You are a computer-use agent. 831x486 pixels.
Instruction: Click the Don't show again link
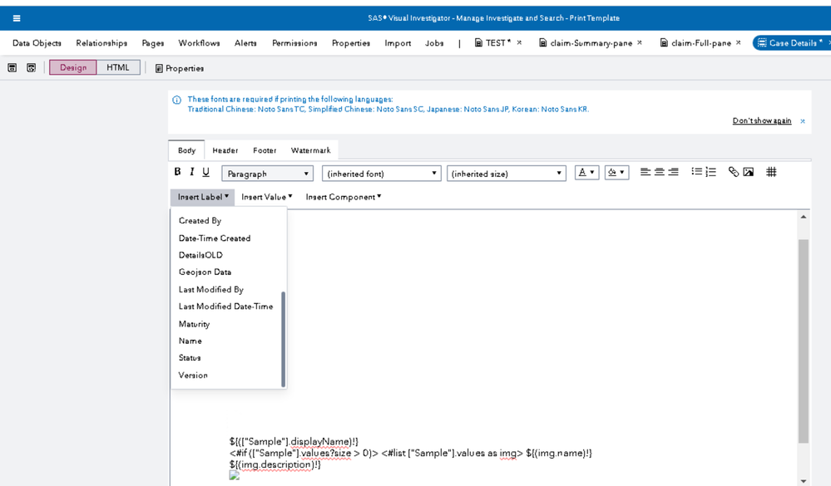click(x=761, y=121)
